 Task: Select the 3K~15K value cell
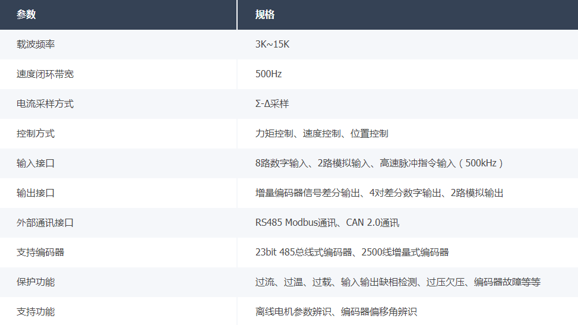tap(408, 45)
